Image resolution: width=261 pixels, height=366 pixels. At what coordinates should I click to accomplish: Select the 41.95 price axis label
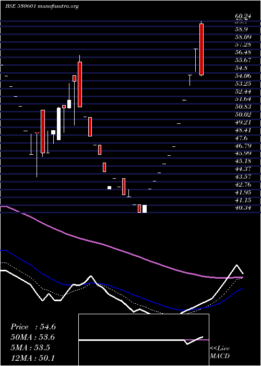[x=243, y=192]
